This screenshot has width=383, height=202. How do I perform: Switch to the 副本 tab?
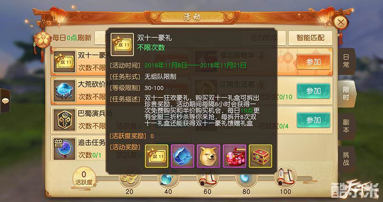[346, 126]
